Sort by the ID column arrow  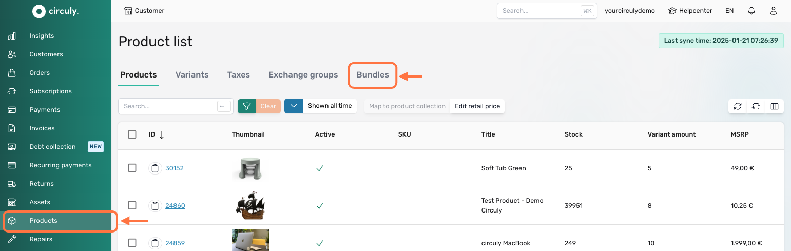click(162, 135)
